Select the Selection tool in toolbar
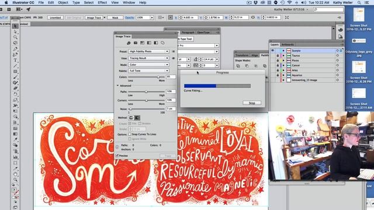This screenshot has height=210, width=374. tap(15, 26)
